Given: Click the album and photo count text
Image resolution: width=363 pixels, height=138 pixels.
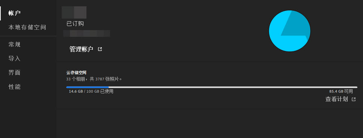Looking at the screenshot, I should (x=94, y=79).
